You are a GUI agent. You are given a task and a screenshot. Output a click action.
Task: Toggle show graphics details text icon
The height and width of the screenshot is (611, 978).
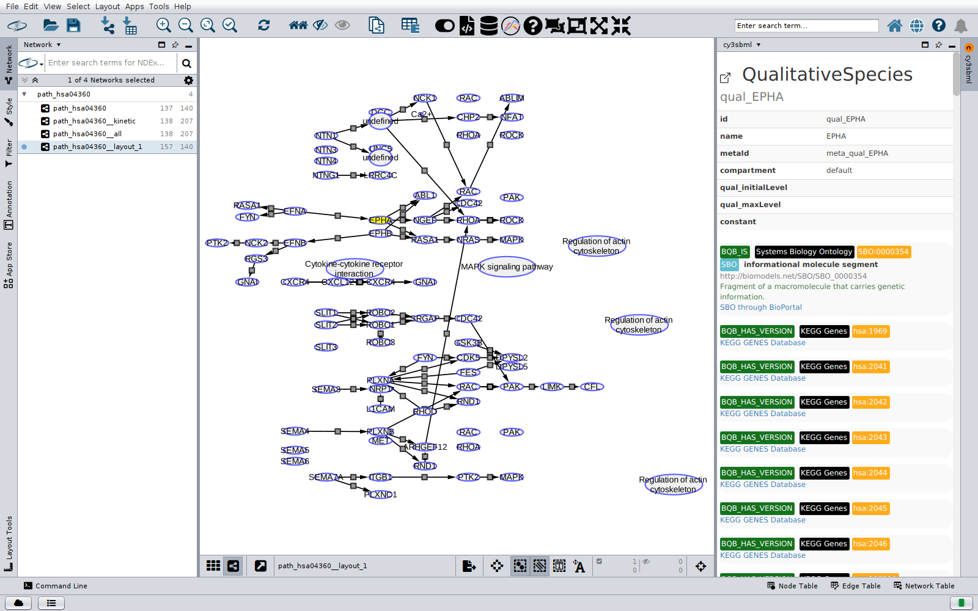pyautogui.click(x=579, y=566)
